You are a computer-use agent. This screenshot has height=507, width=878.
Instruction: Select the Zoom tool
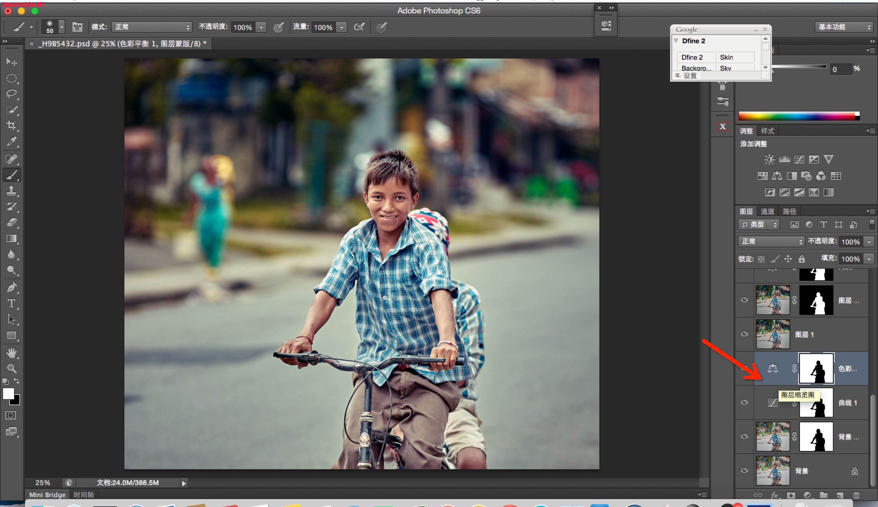pos(12,368)
